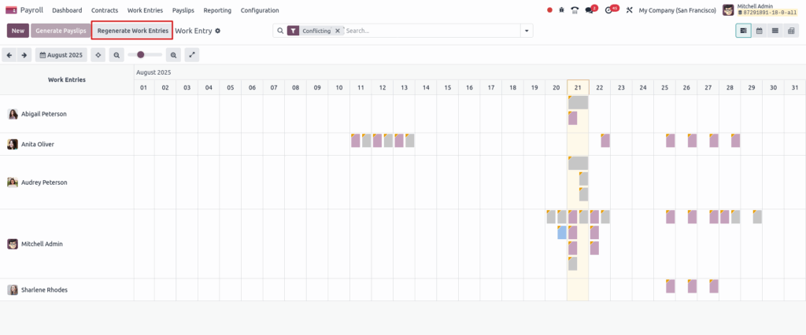Expand rows with the arrows icon

(x=192, y=55)
